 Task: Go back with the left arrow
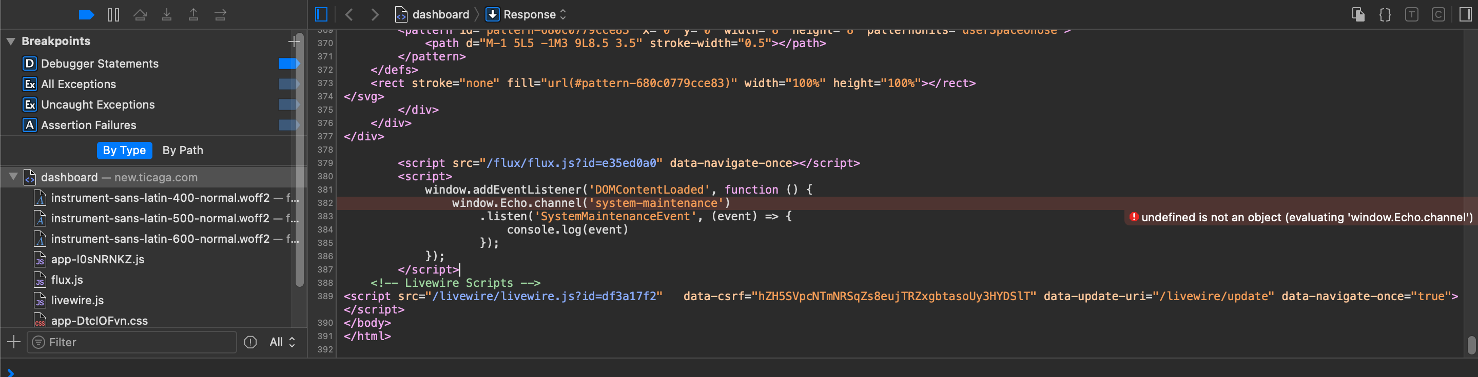coord(348,15)
